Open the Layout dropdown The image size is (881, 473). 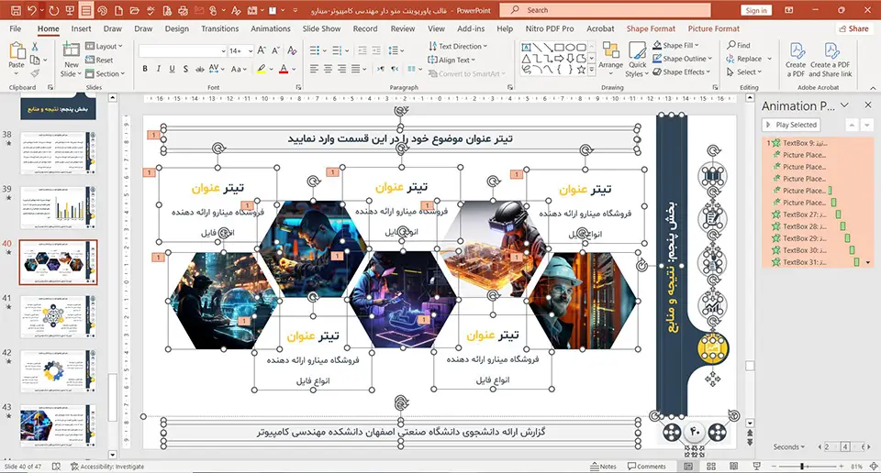pos(104,46)
